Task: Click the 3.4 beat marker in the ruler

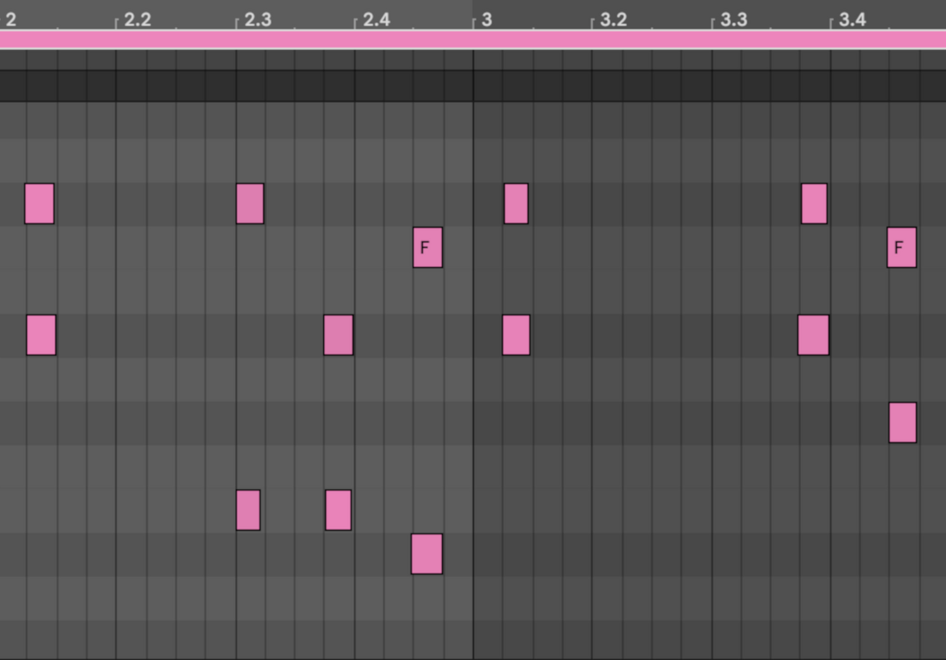Action: pyautogui.click(x=852, y=20)
